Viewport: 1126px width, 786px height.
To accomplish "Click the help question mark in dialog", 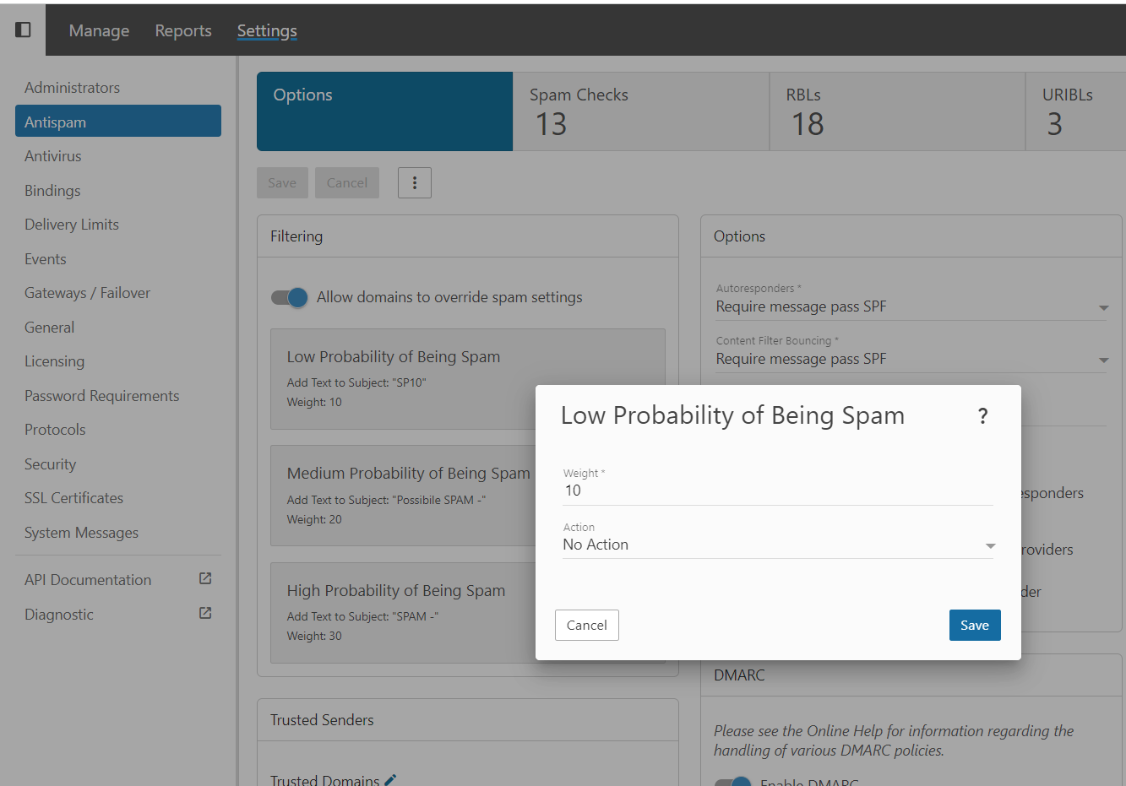I will coord(982,415).
